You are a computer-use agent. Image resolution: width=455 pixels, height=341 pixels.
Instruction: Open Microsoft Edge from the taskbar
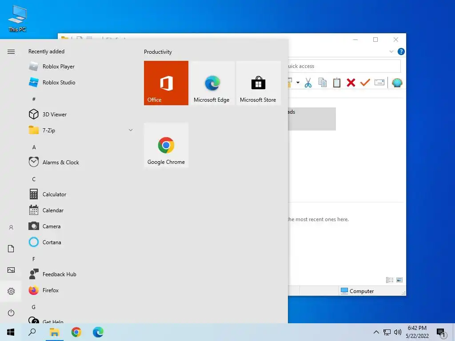point(98,332)
